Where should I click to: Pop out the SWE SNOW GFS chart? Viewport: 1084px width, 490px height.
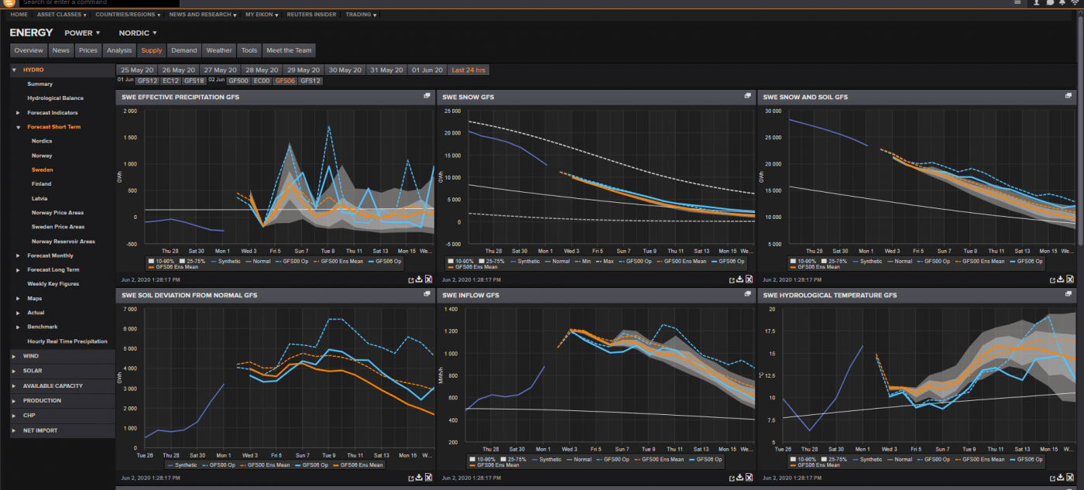747,96
